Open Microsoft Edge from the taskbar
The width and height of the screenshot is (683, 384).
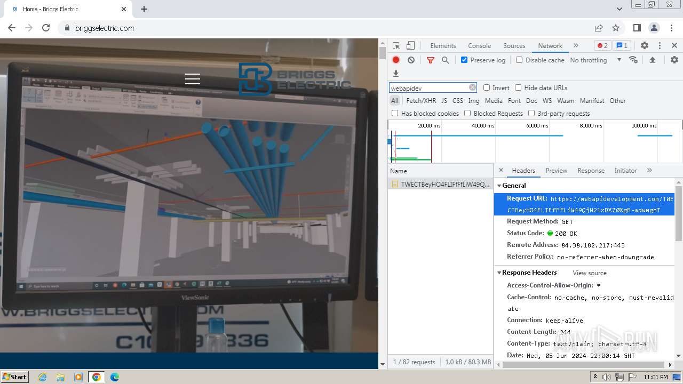point(115,377)
